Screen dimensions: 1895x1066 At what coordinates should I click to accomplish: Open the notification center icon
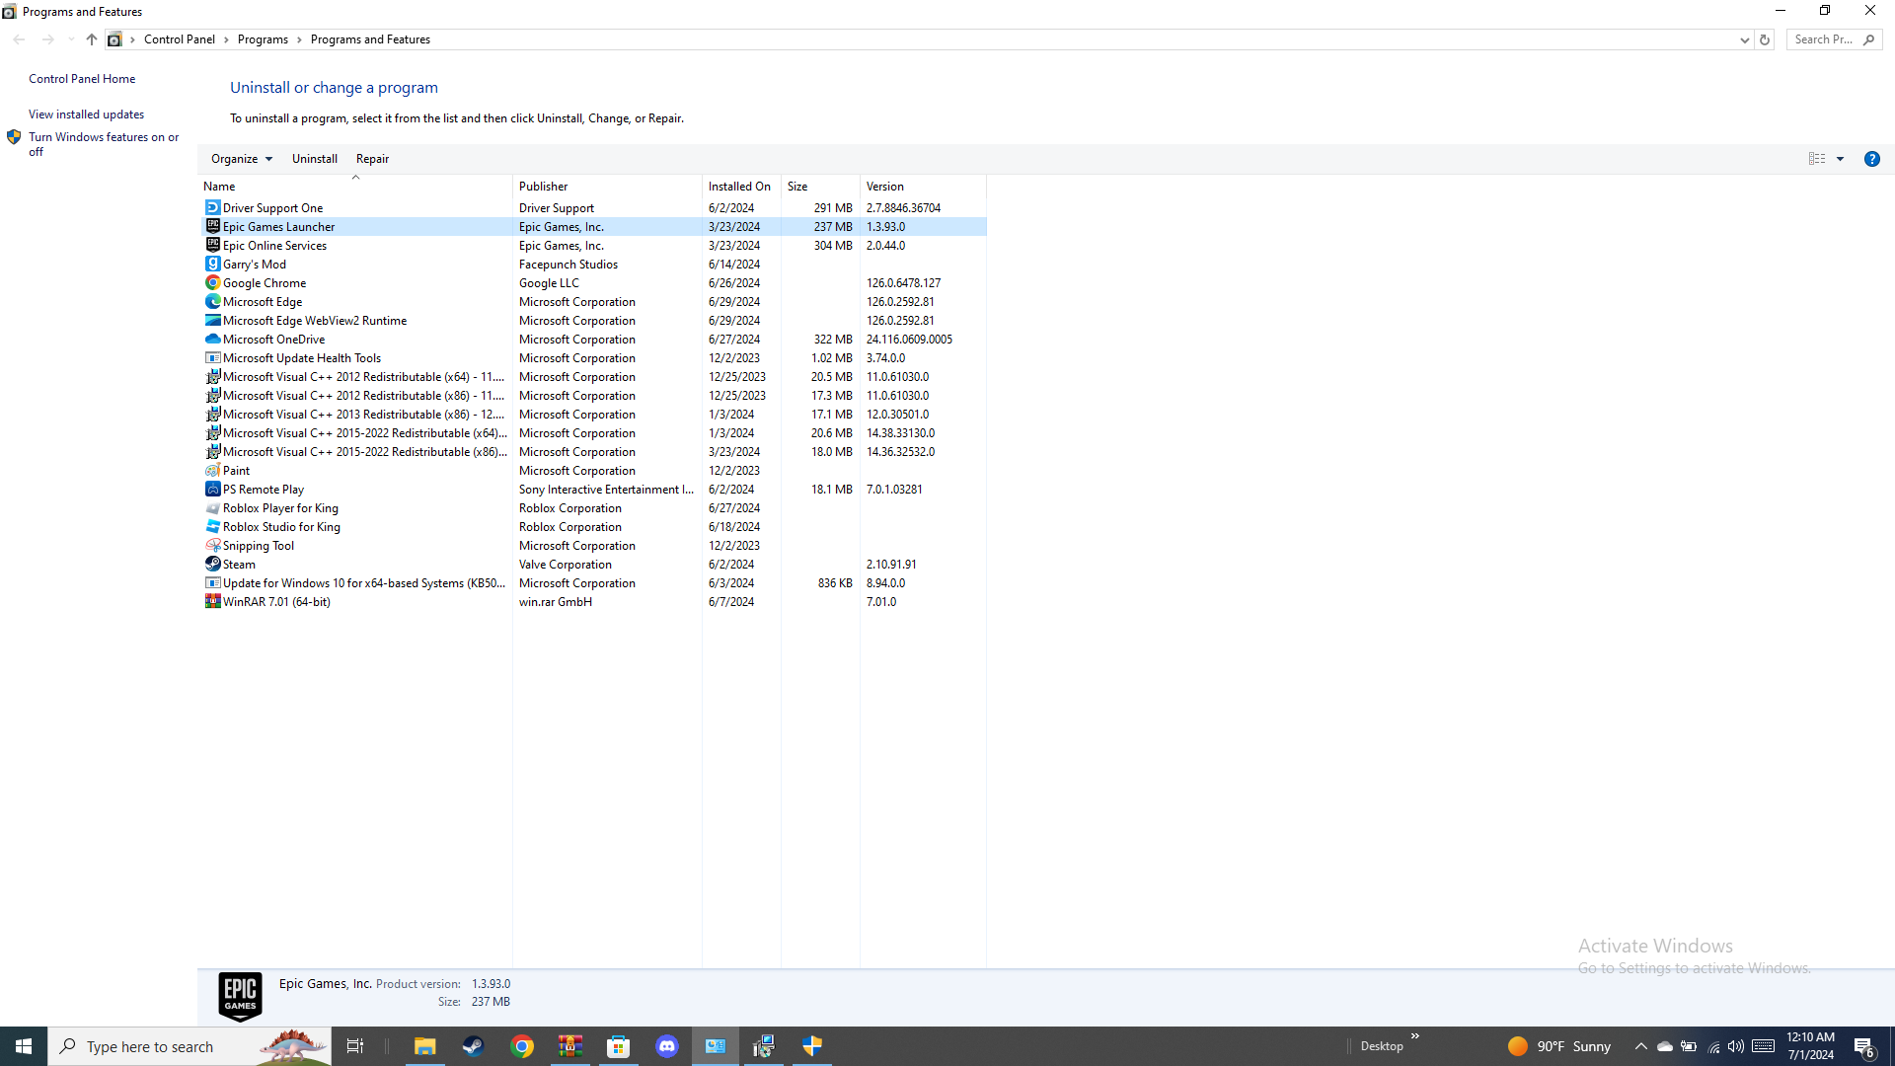[1864, 1046]
